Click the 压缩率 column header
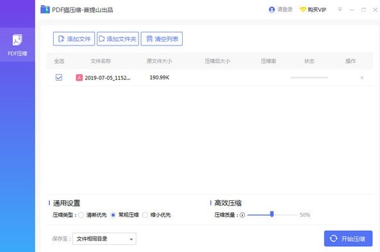Viewport: 380px width, 252px height. (268, 61)
